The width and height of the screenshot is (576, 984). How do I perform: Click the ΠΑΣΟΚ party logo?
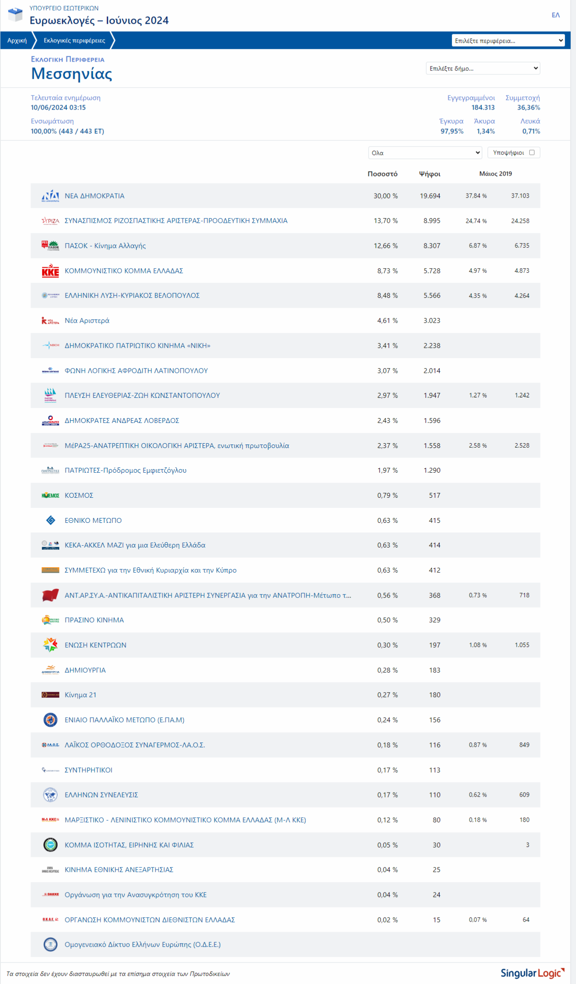pyautogui.click(x=50, y=246)
